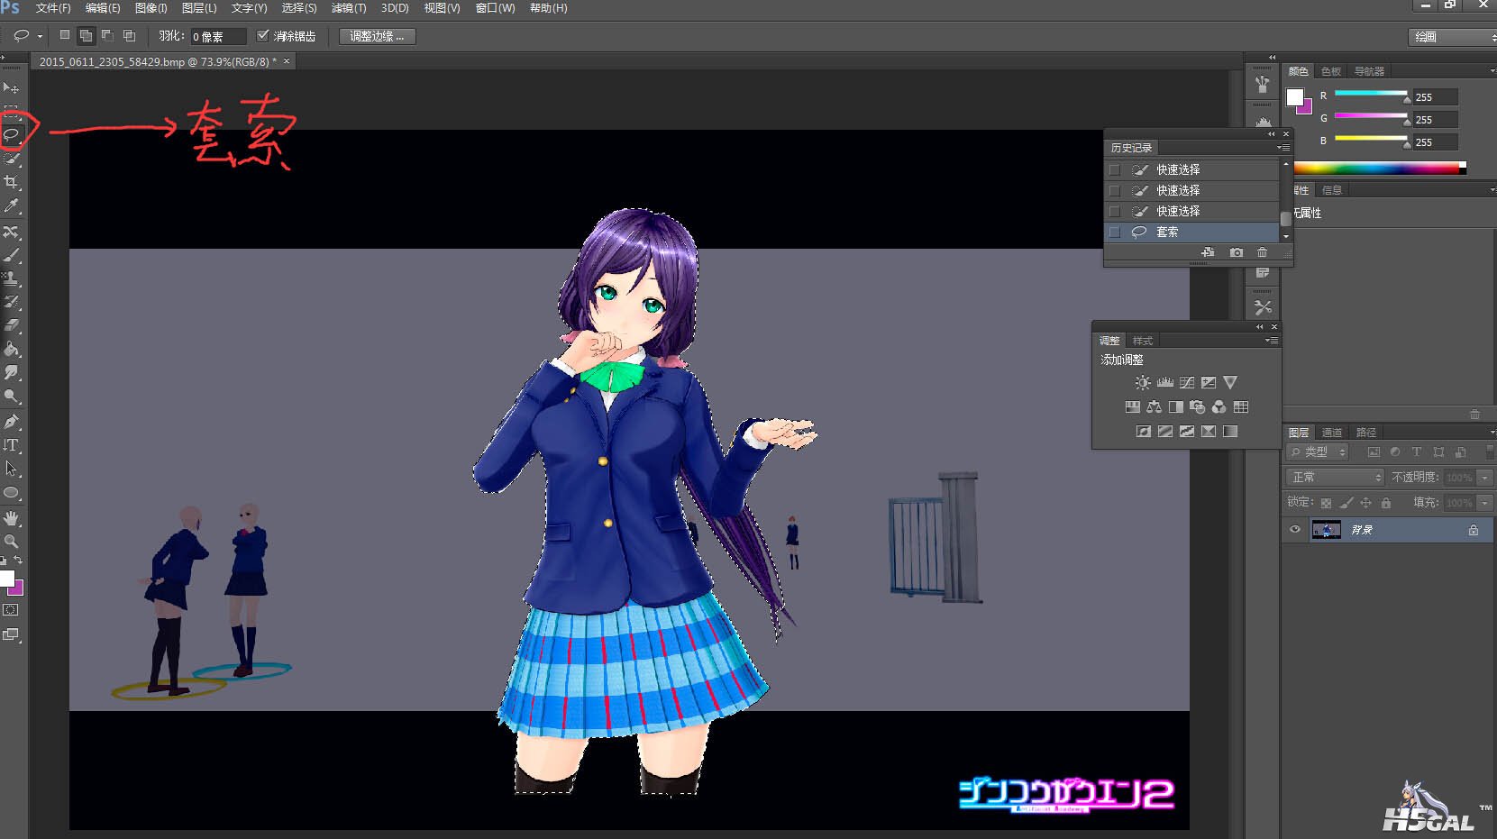The height and width of the screenshot is (839, 1497).
Task: Add a Photo Filter adjustment
Action: pos(1198,407)
